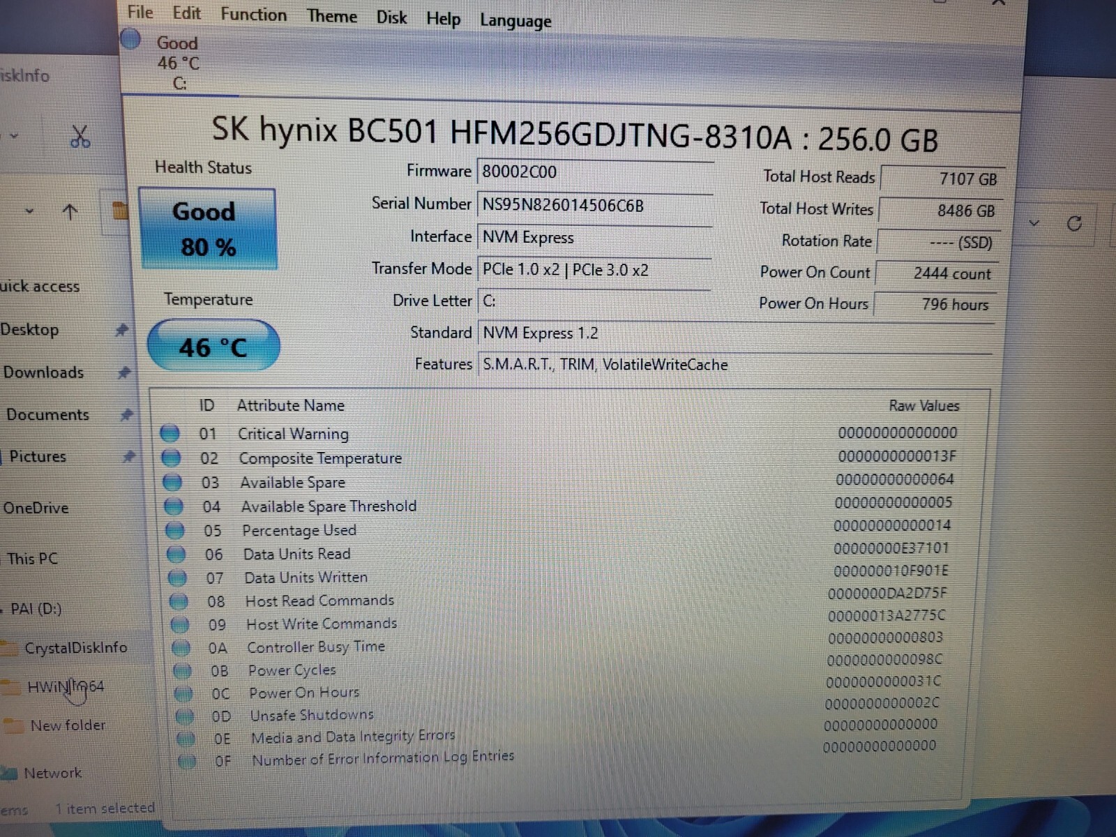Click status circle for Controller Busy Time
The width and height of the screenshot is (1116, 837).
point(181,648)
